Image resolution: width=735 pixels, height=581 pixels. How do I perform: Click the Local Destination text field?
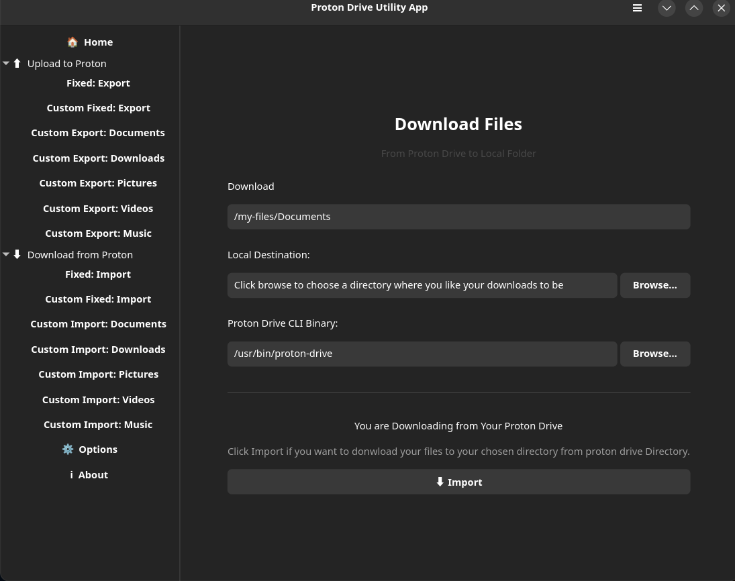coord(422,285)
